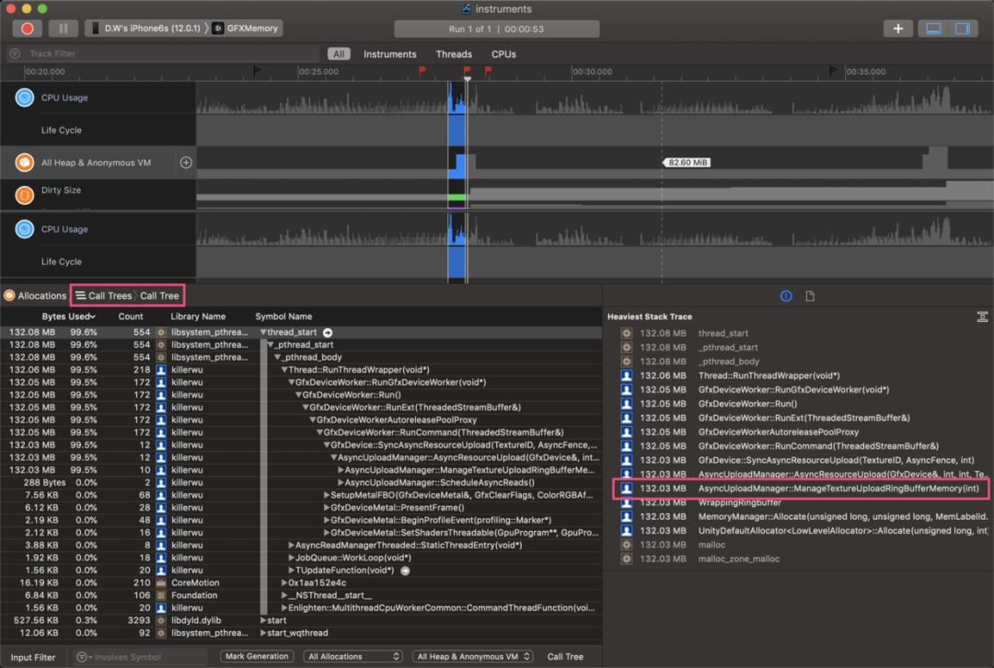Screen dimensions: 994x668
Task: Select the Foundation library row
Action: (x=301, y=595)
